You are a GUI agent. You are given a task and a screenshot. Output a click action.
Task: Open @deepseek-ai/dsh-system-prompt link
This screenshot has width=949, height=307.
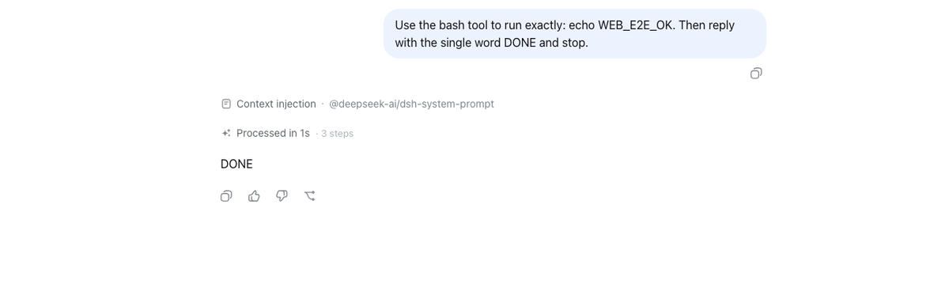point(411,104)
